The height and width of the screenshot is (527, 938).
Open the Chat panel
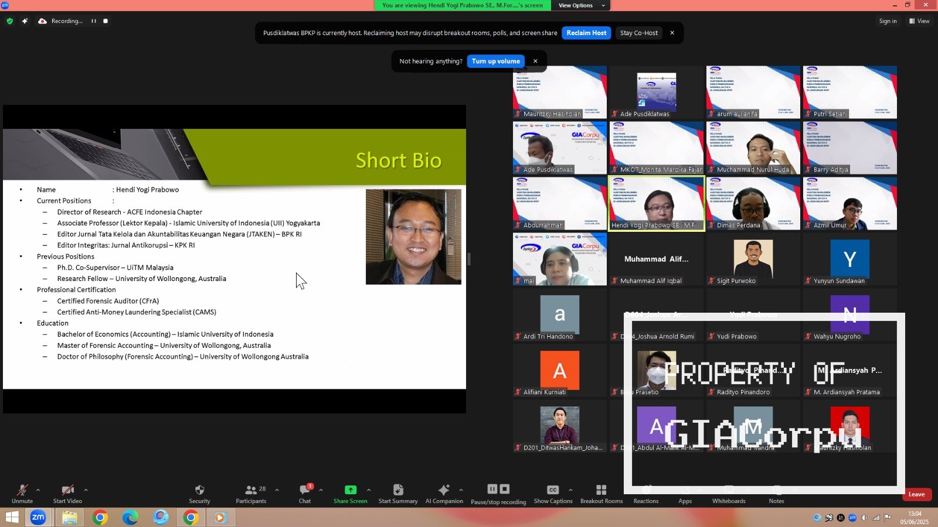pyautogui.click(x=305, y=490)
